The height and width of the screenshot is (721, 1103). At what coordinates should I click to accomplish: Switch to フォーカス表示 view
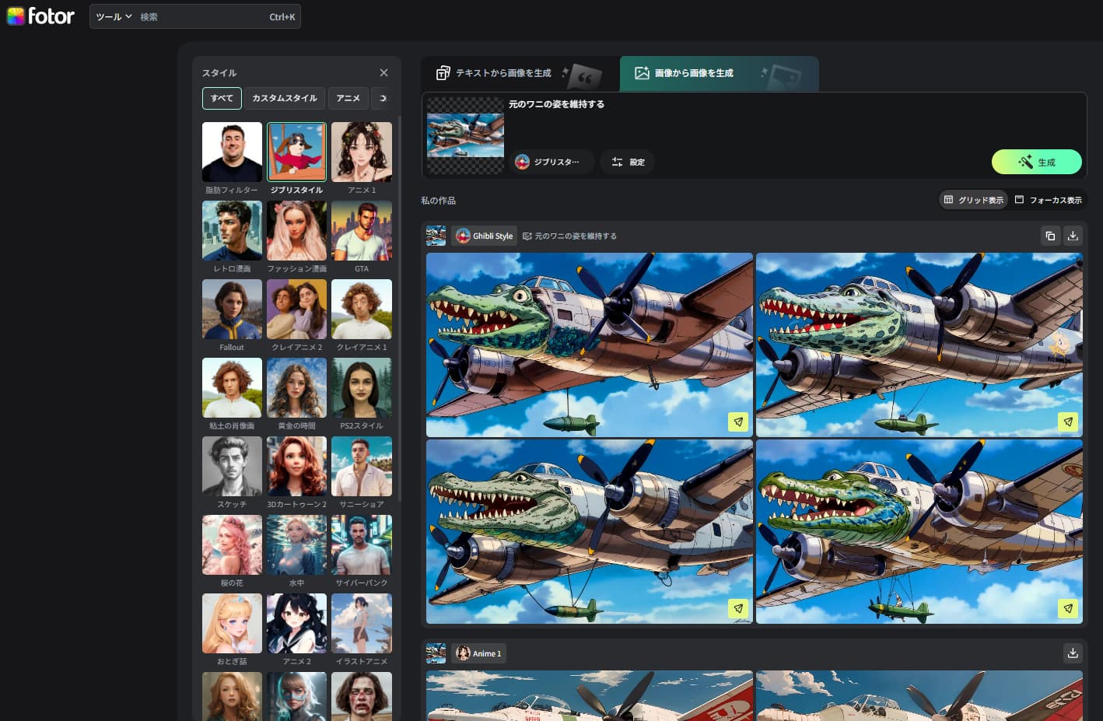(1048, 200)
